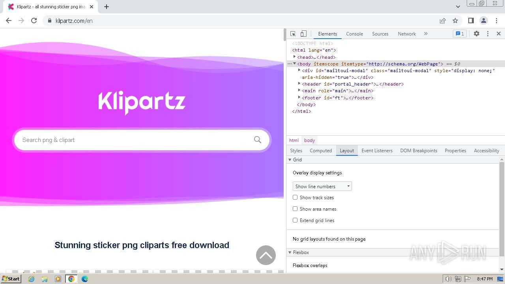
Task: Expand the portal_header node
Action: click(x=299, y=84)
